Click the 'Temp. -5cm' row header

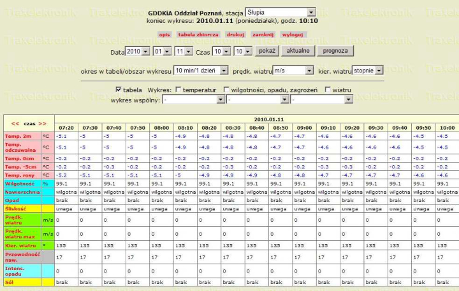(x=21, y=167)
